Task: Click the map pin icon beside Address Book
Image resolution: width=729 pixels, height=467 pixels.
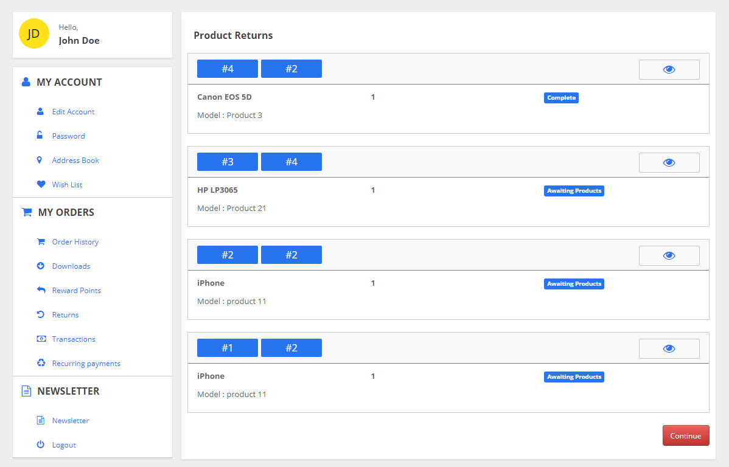Action: pyautogui.click(x=40, y=160)
